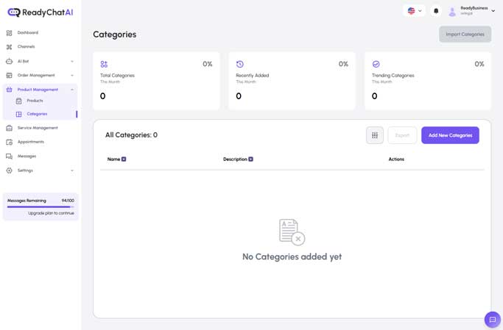
Task: Click the Categories page title
Action: pyautogui.click(x=115, y=35)
